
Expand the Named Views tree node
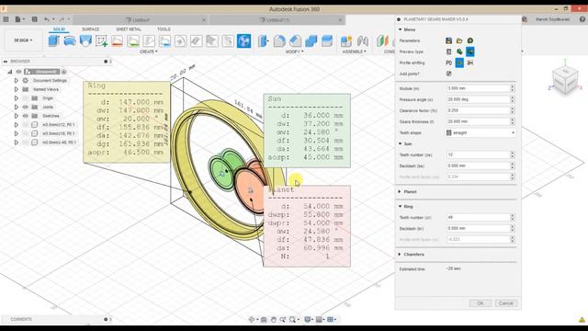[x=17, y=89]
